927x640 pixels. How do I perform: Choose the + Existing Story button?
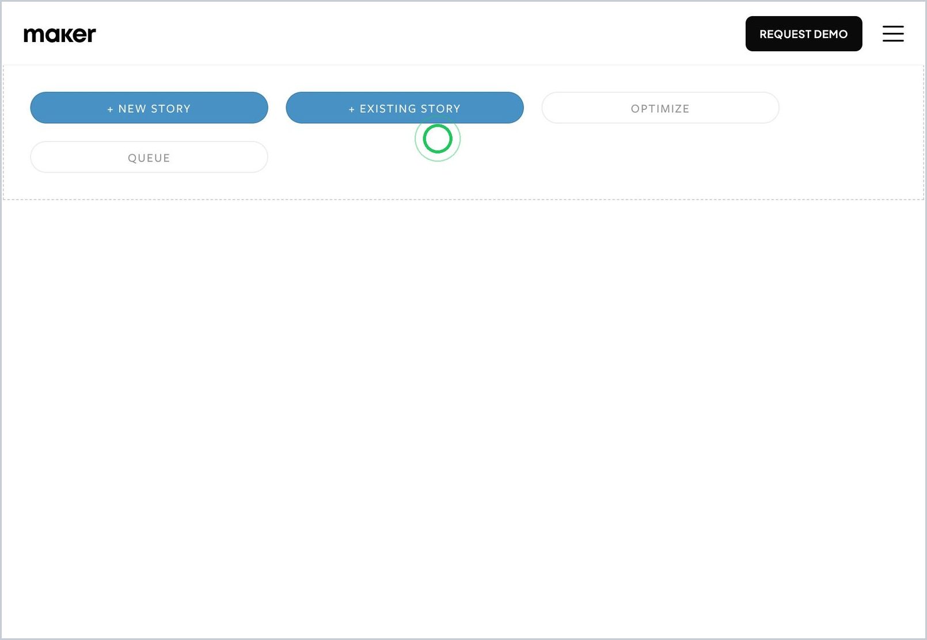(x=405, y=108)
